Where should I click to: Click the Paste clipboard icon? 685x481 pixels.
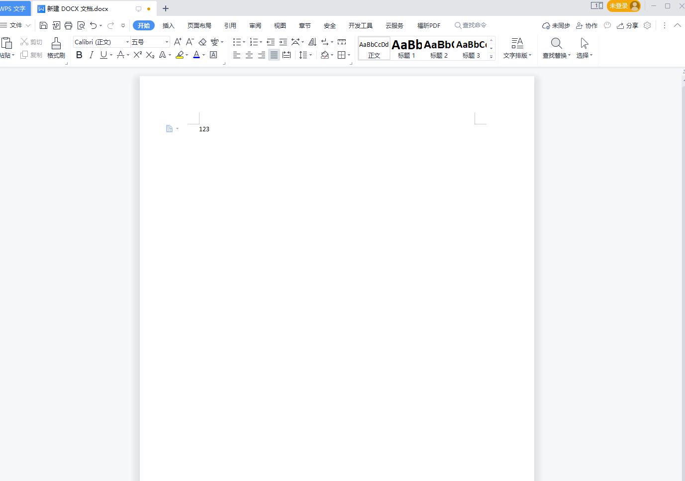6,43
